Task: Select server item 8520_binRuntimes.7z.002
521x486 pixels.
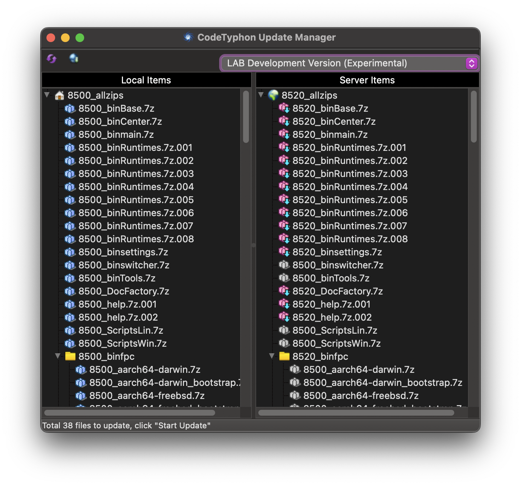Action: click(350, 161)
